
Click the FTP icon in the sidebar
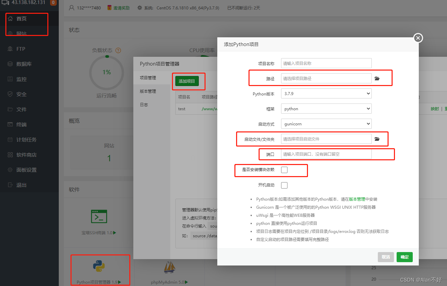pos(10,49)
